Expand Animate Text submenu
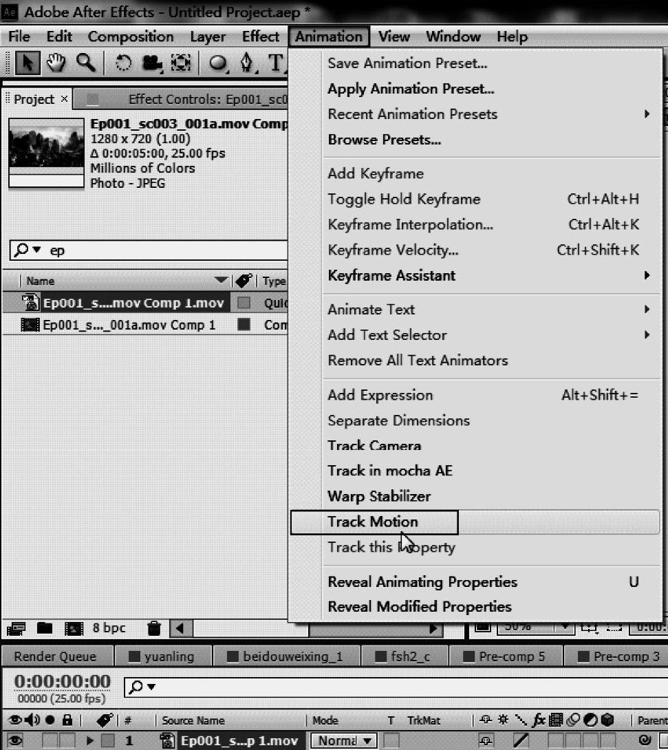668x750 pixels. click(x=647, y=310)
